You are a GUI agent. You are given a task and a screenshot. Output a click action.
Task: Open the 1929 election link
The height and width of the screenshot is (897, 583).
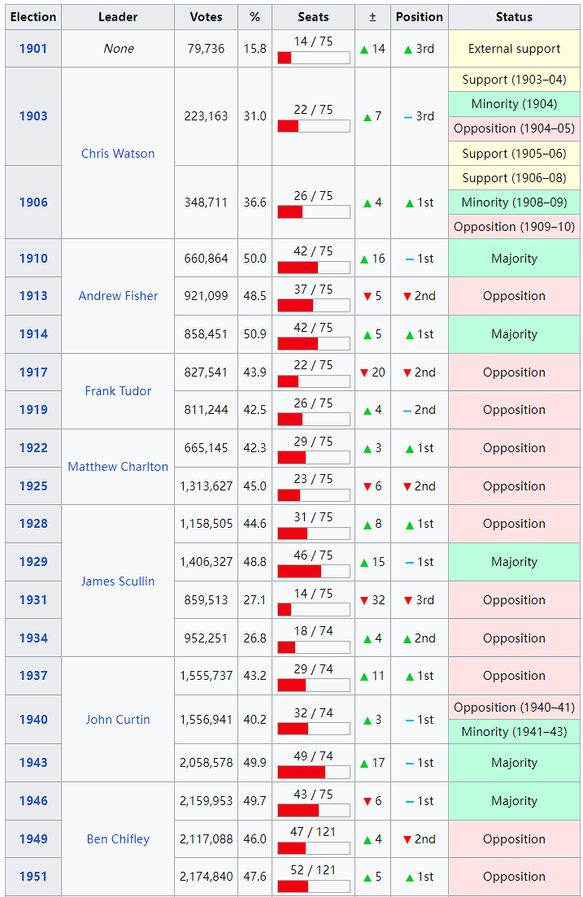[x=33, y=562]
